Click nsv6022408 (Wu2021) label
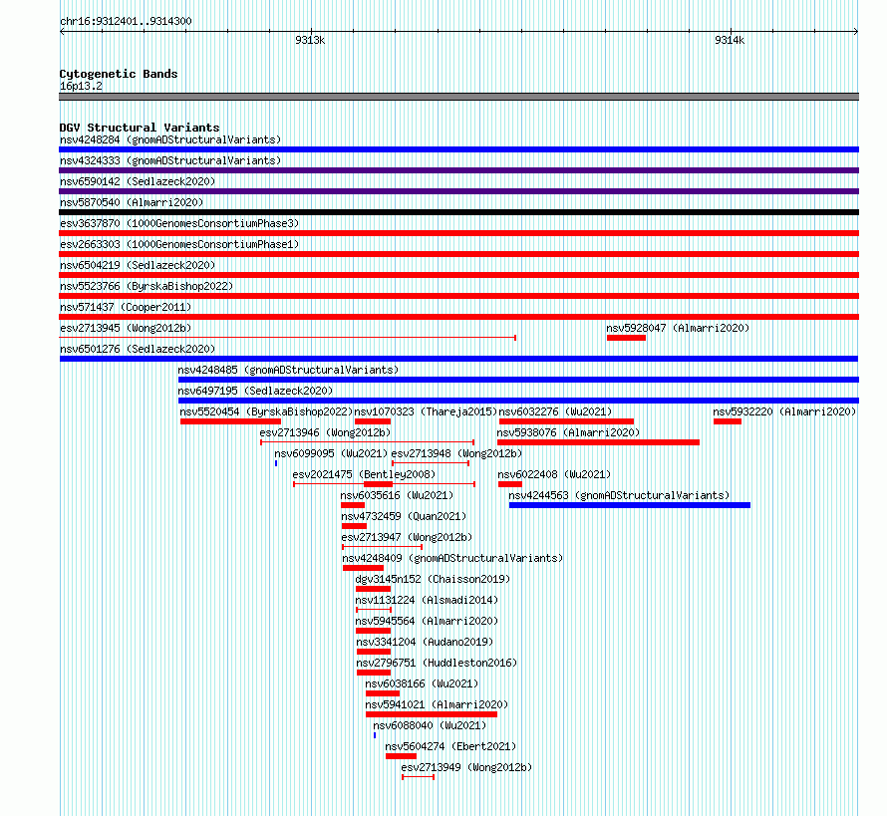Screen dimensions: 887x816 coord(554,474)
